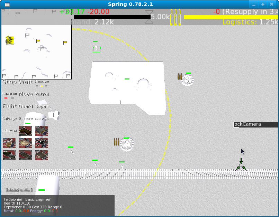
Task: Build the gray arched hangar structure
Action: [x=42, y=131]
